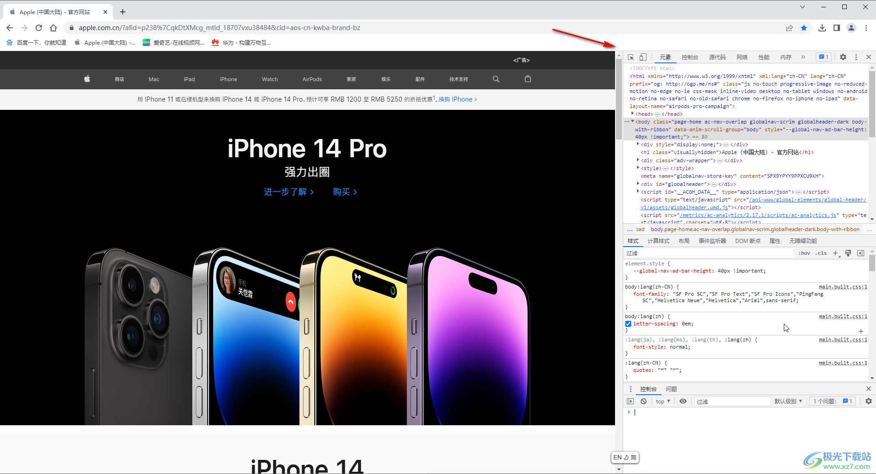Add a new style rule plus icon
This screenshot has width=876, height=474.
tap(835, 253)
